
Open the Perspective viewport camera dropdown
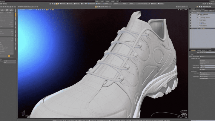pos(23,10)
